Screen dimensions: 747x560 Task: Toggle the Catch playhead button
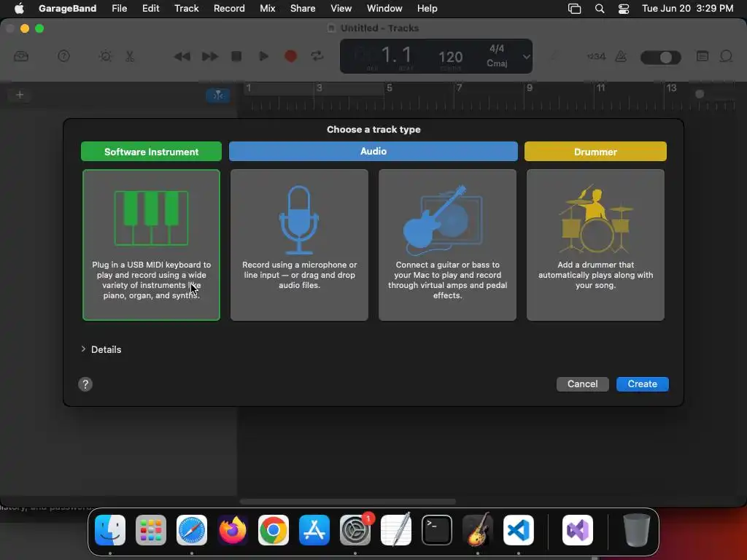[x=217, y=96]
